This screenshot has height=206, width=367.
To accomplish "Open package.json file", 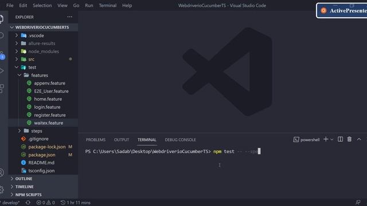I will coord(42,154).
